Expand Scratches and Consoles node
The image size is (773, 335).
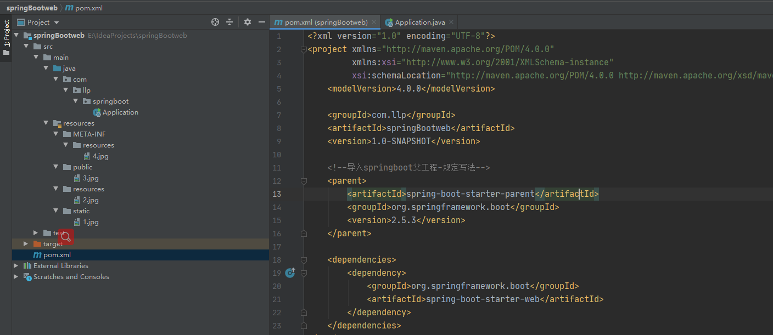pyautogui.click(x=16, y=276)
